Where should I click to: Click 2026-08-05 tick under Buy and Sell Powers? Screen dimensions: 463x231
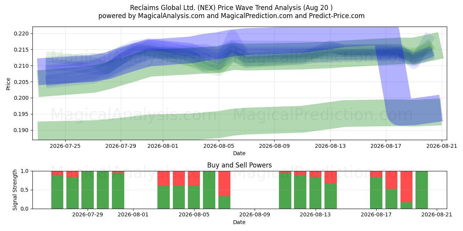coord(194,215)
